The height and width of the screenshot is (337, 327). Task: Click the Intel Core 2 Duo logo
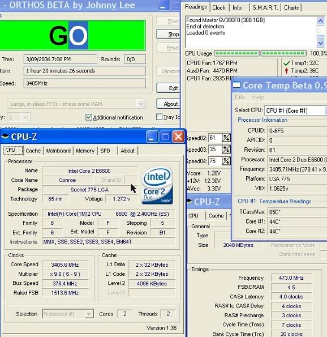[157, 186]
